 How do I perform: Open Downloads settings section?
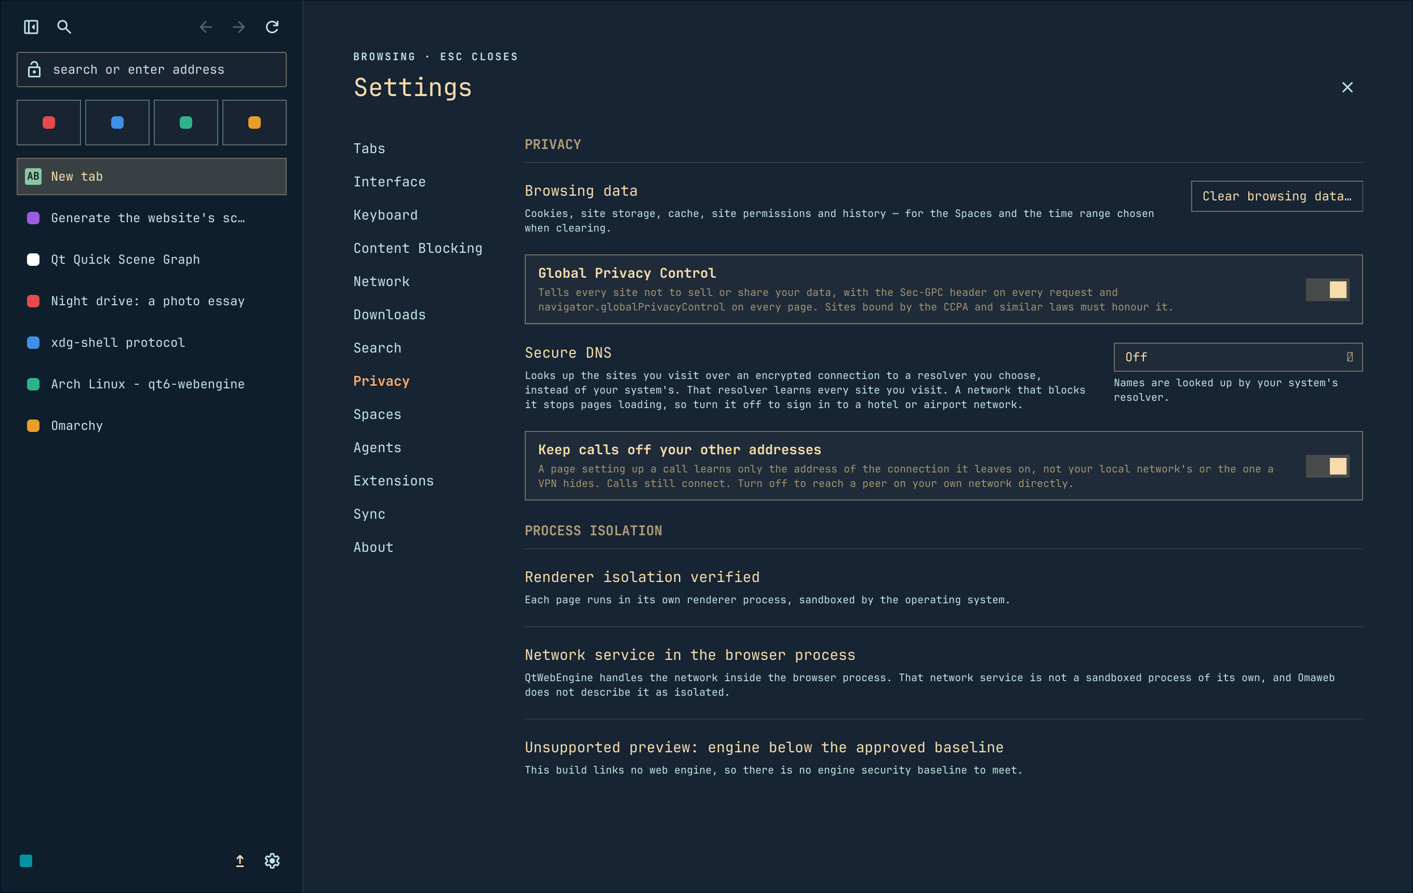point(390,315)
